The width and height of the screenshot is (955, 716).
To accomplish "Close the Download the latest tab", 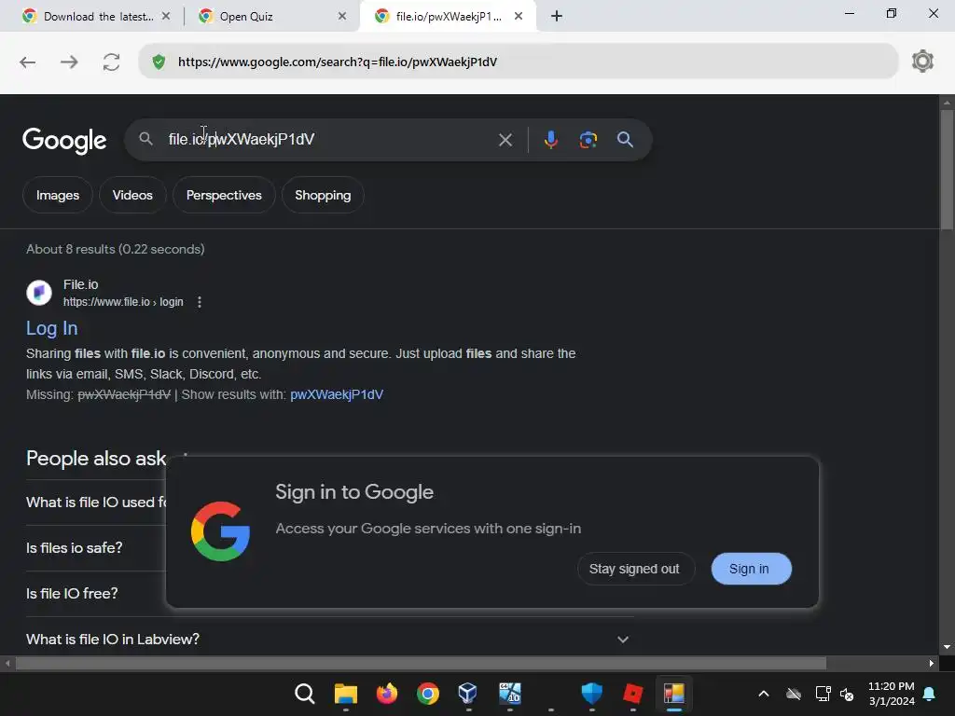I will pyautogui.click(x=166, y=17).
